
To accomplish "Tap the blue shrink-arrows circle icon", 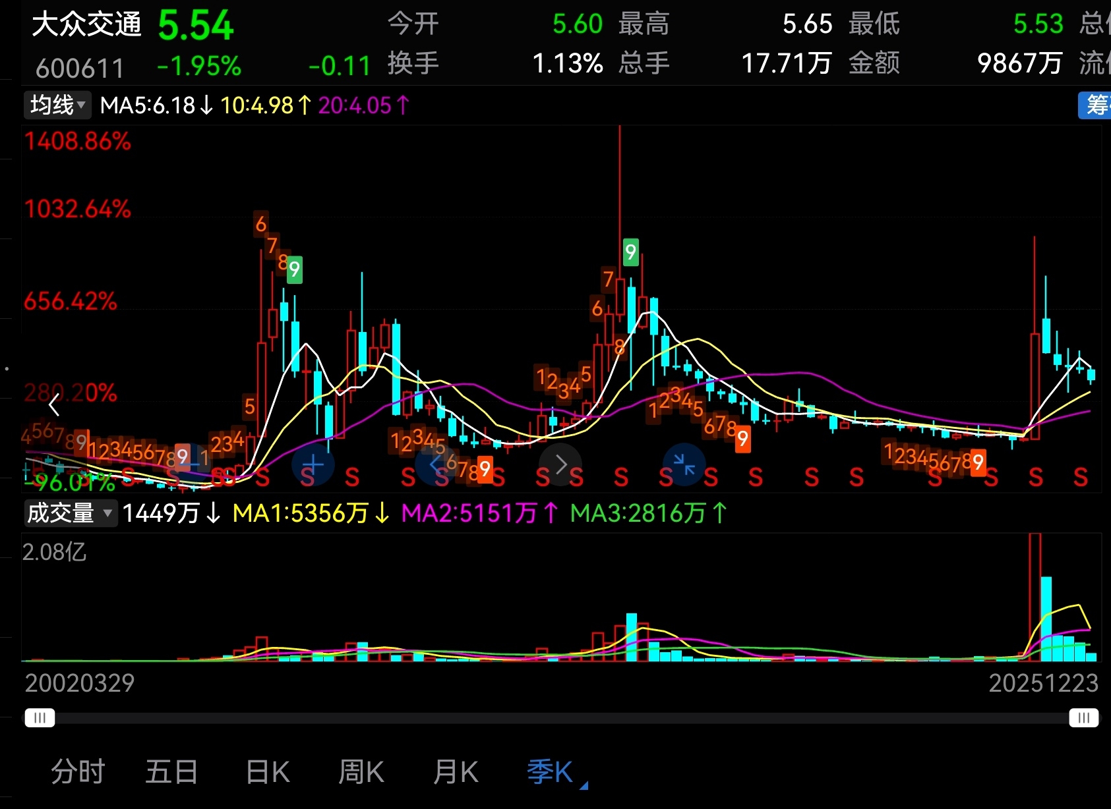I will [684, 464].
